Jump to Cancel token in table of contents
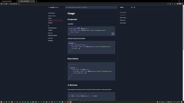 coord(123,23)
